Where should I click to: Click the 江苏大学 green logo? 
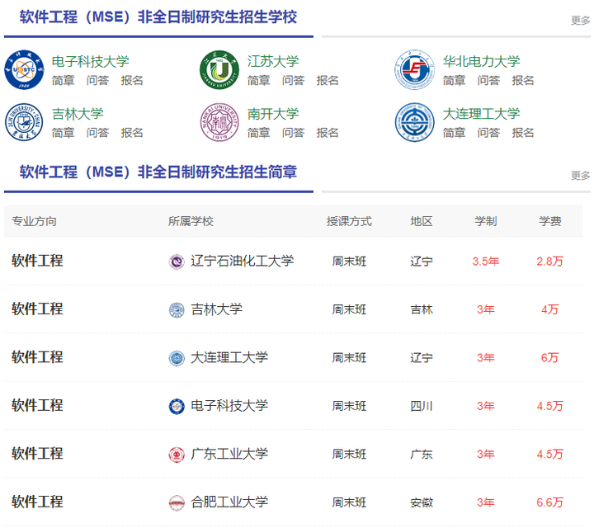pyautogui.click(x=219, y=69)
